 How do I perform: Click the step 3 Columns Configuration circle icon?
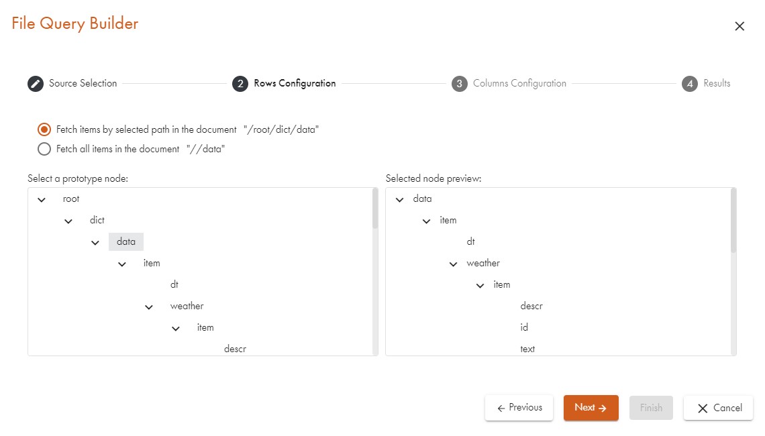pyautogui.click(x=459, y=84)
